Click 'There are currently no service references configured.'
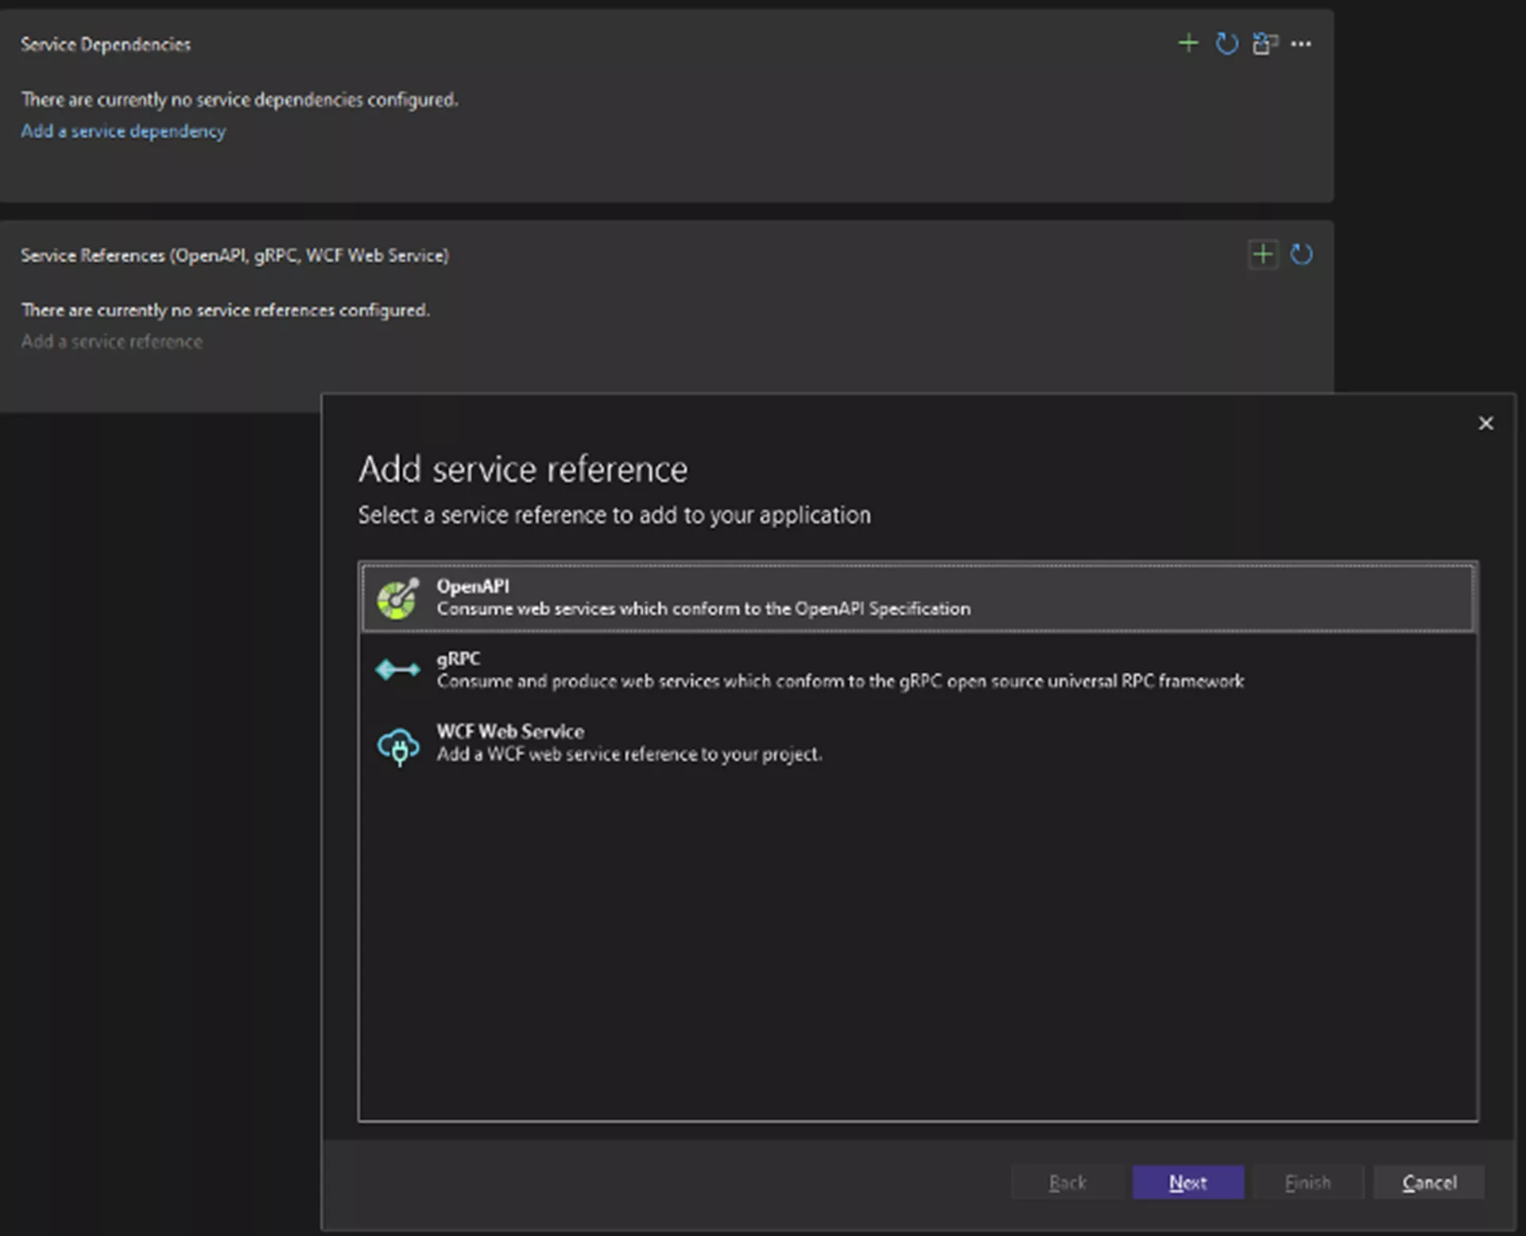 tap(225, 310)
